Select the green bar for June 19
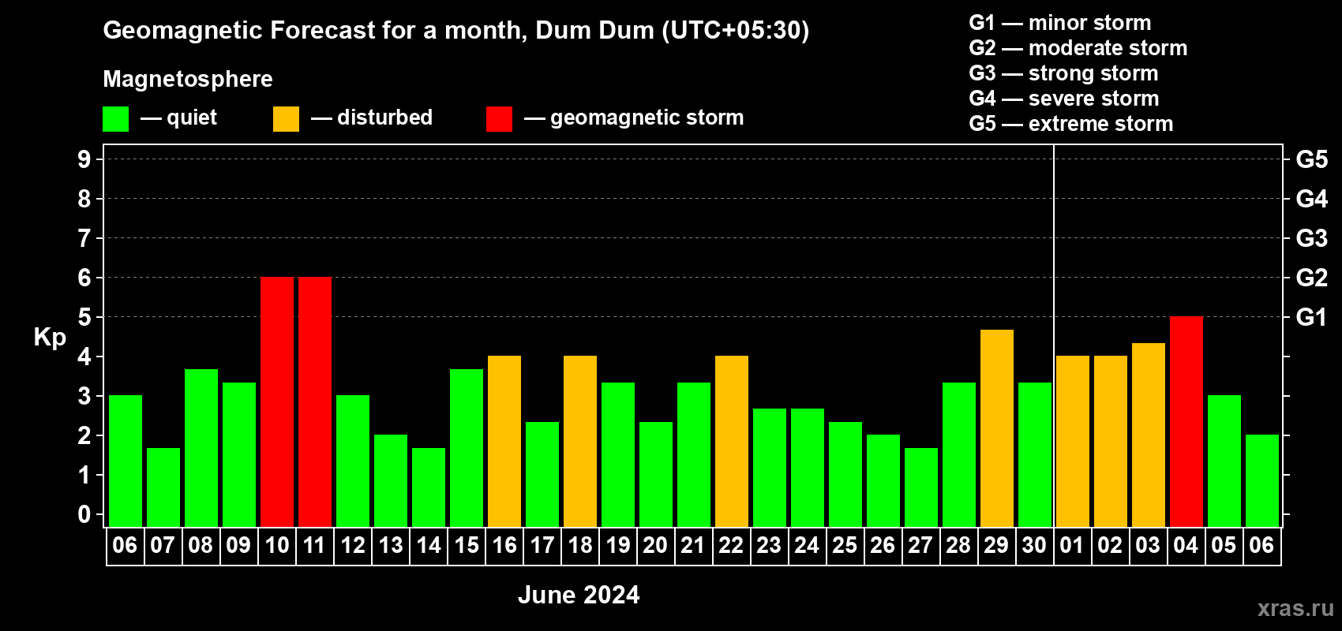 pos(618,455)
